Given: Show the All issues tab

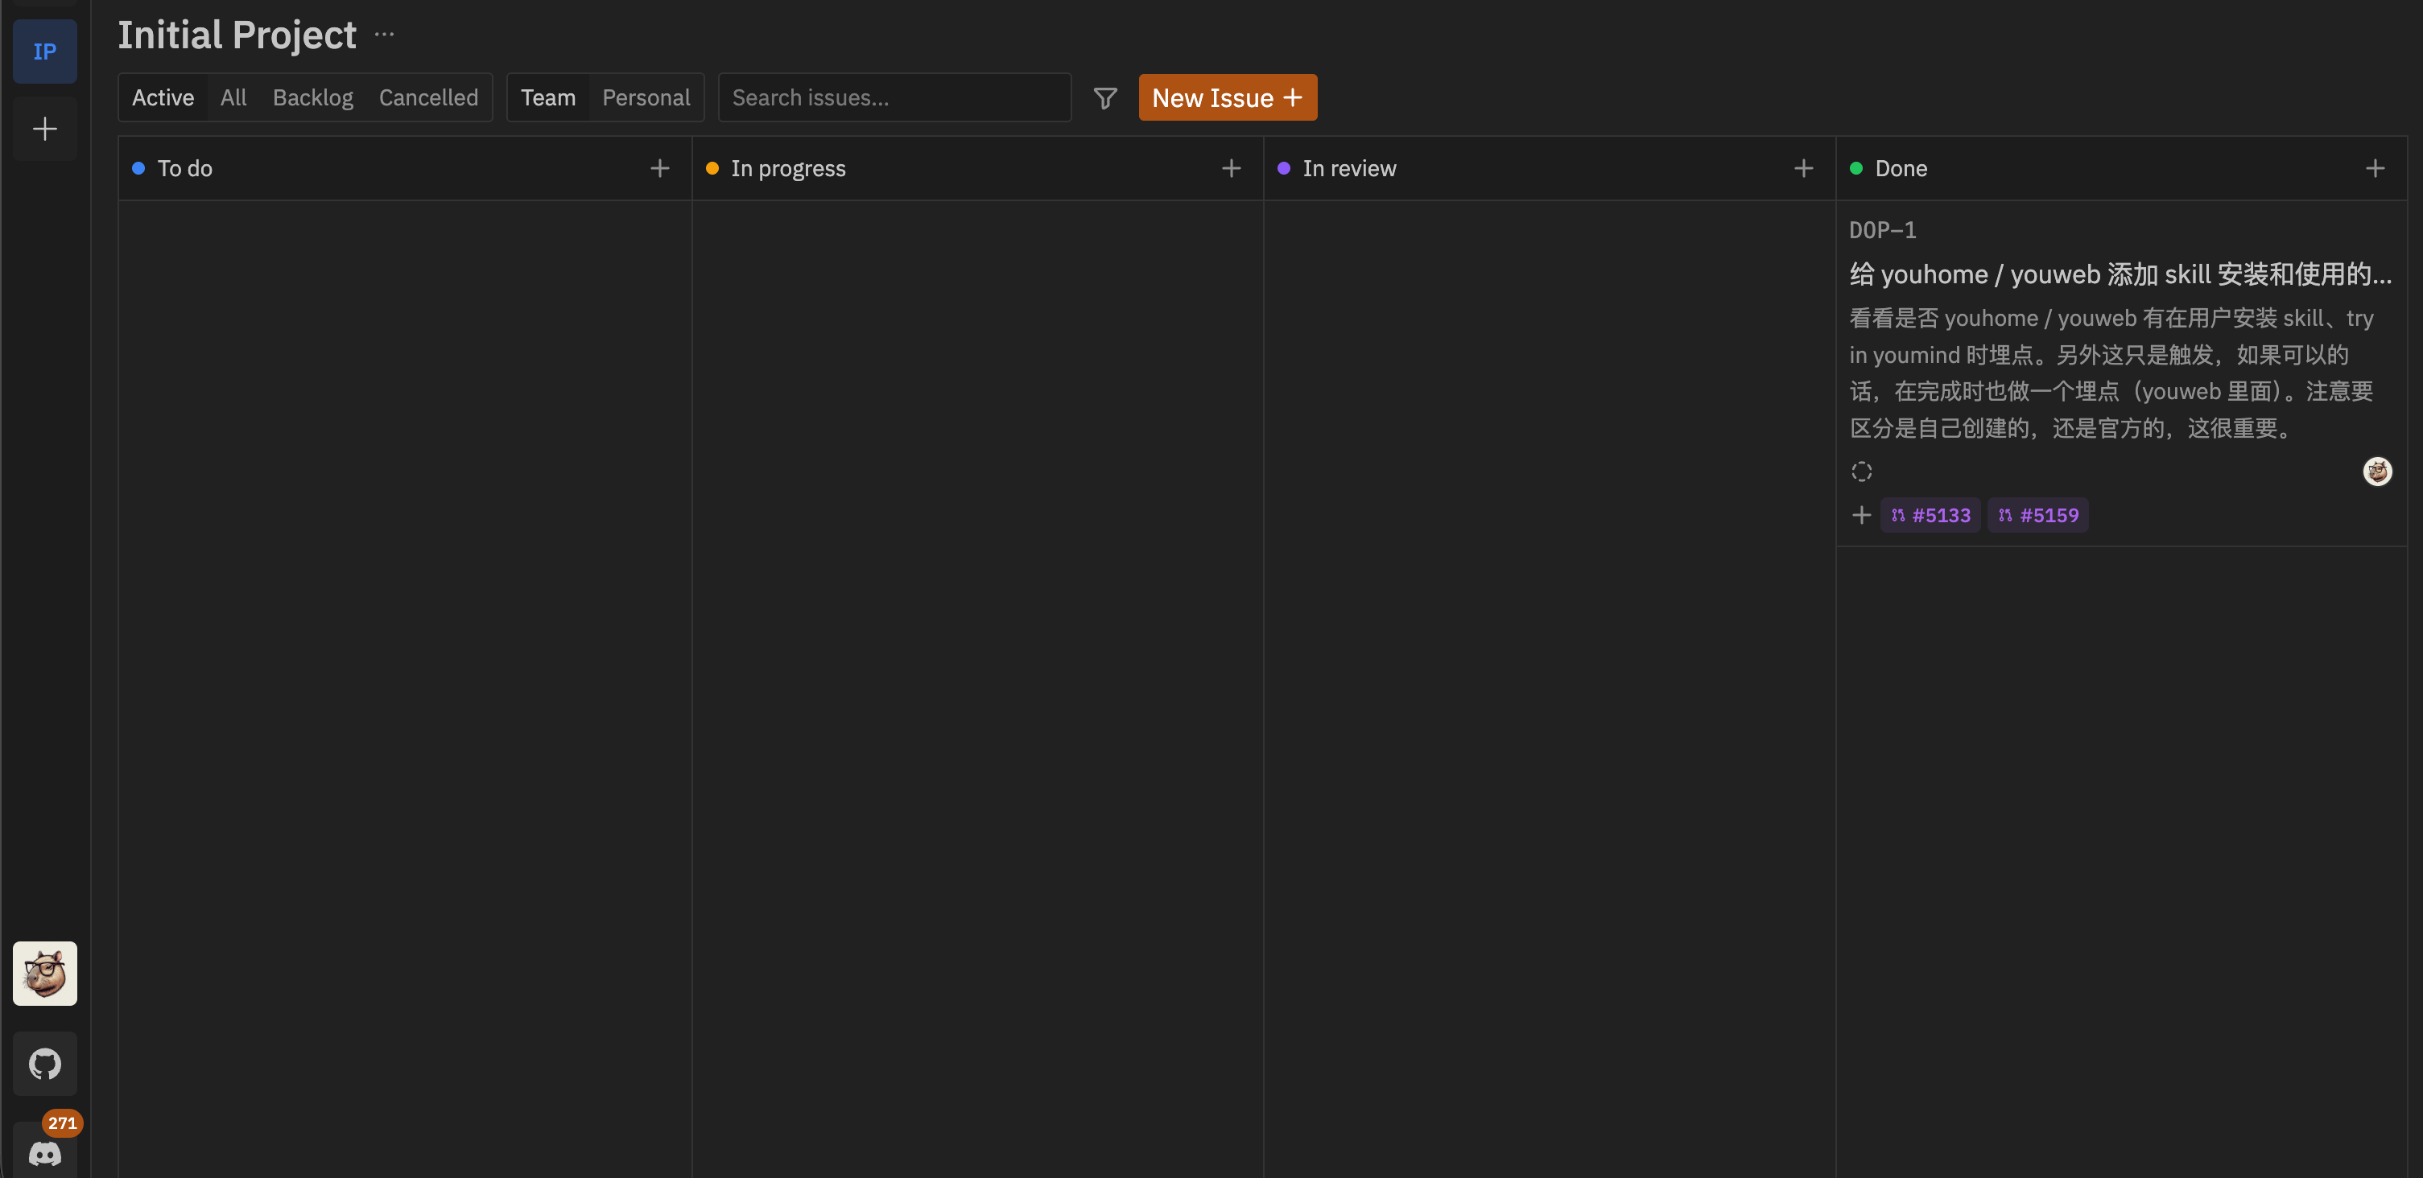Looking at the screenshot, I should click(233, 98).
